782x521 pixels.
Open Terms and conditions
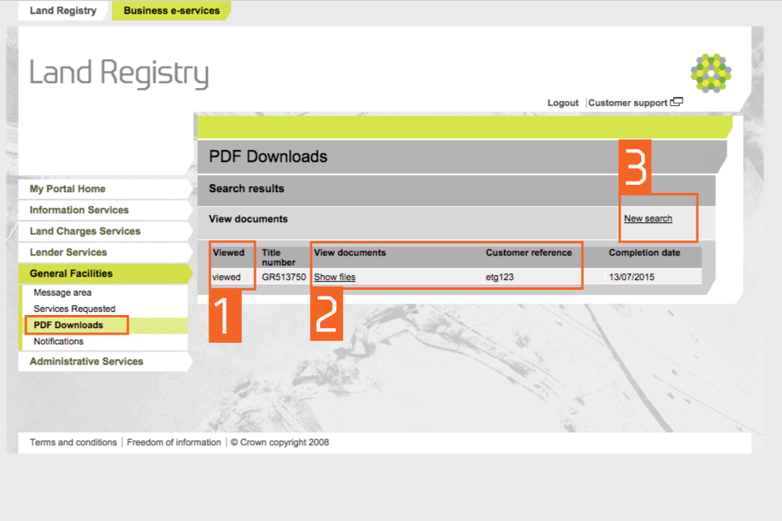(x=72, y=442)
